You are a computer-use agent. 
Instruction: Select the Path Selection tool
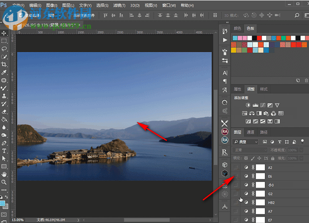click(4, 159)
